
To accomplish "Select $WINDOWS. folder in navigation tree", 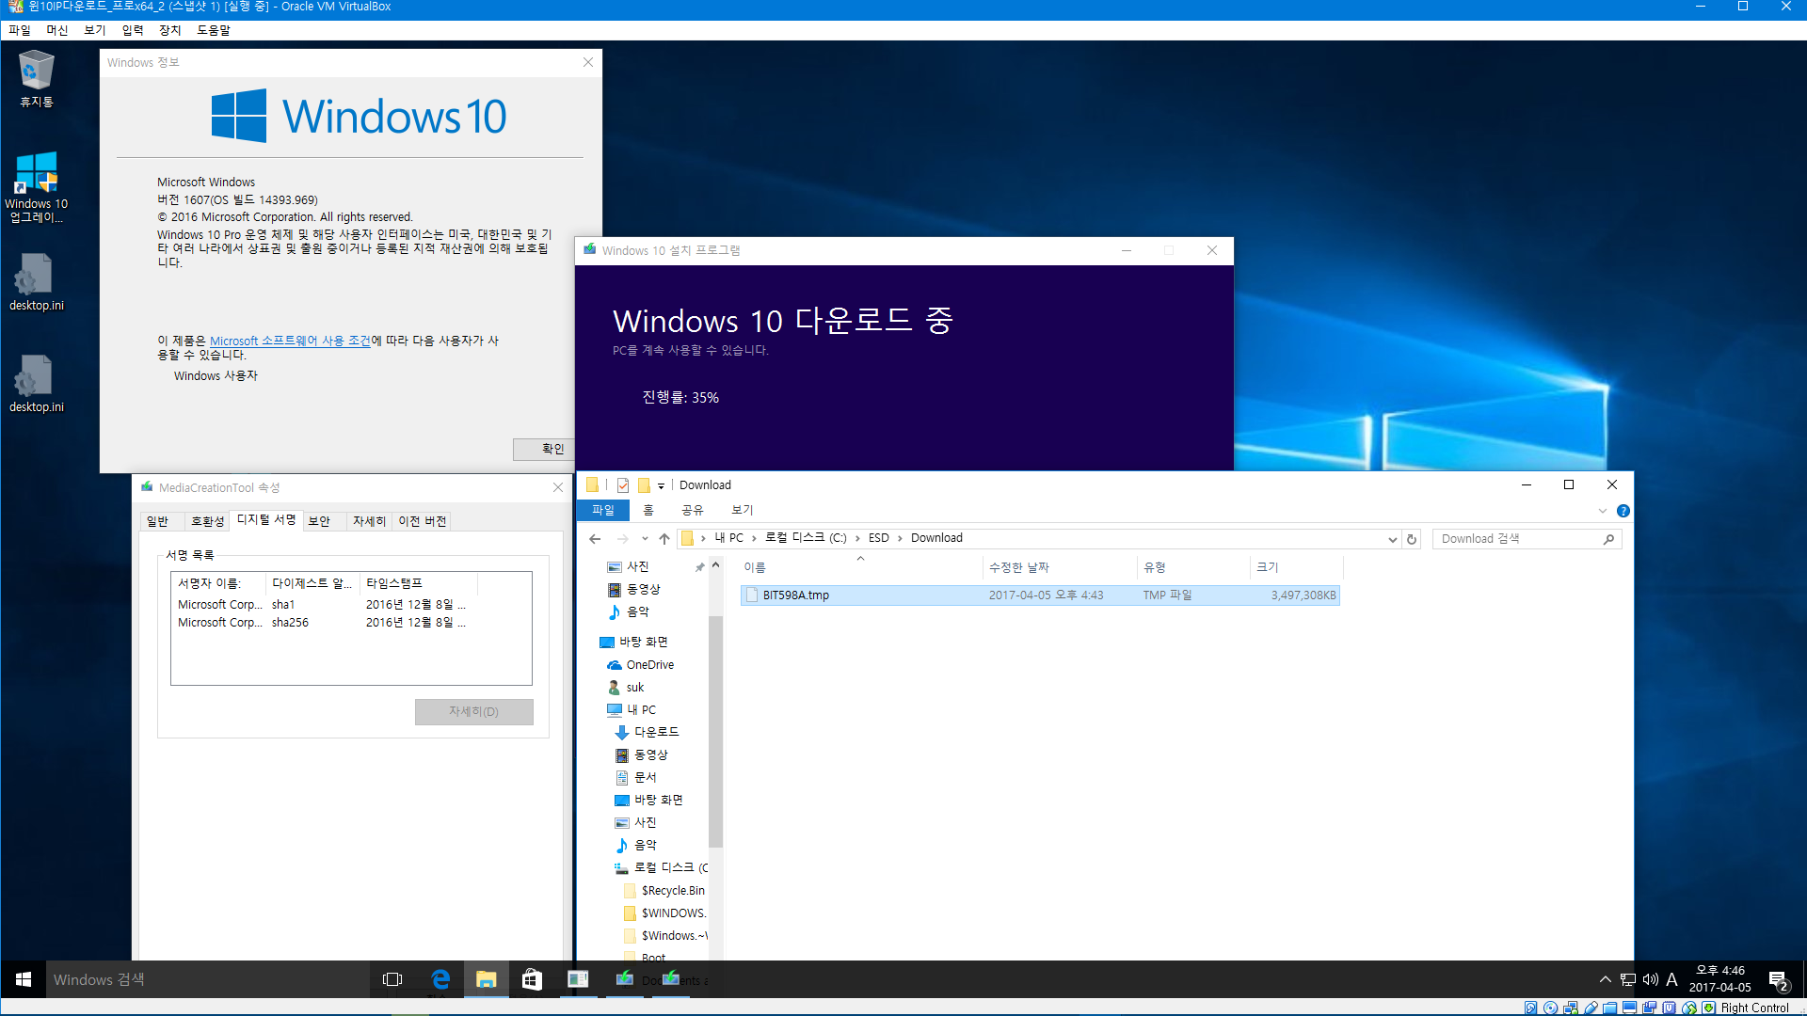I will point(664,913).
